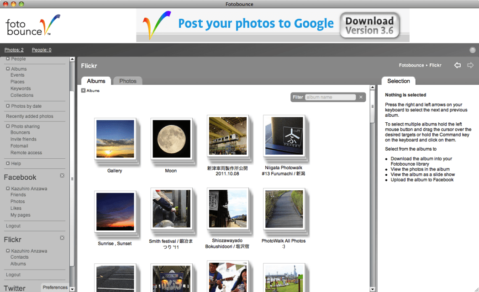Open Albums under Flickr
This screenshot has width=479, height=292.
pyautogui.click(x=18, y=264)
